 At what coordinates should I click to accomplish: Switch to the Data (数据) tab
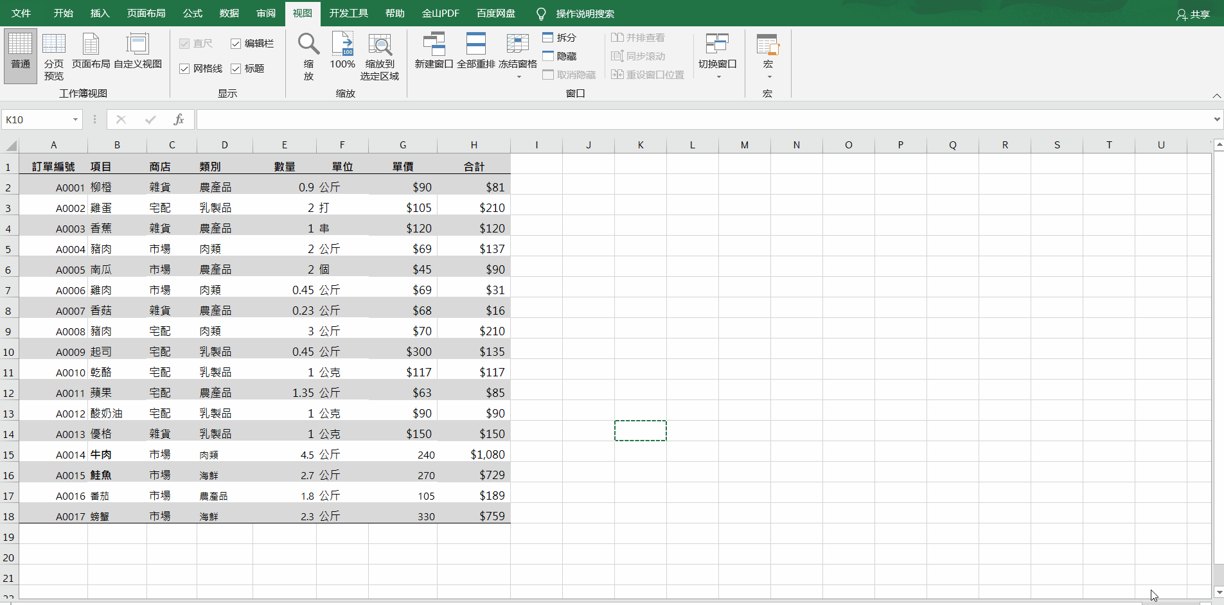(x=229, y=13)
